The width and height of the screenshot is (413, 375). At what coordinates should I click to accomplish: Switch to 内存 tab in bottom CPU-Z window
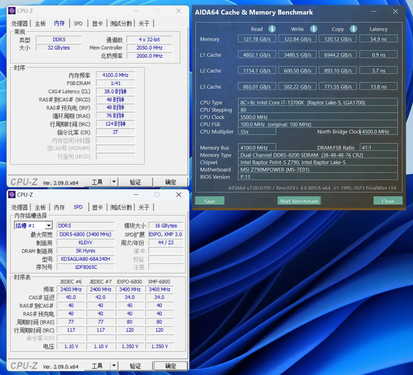pyautogui.click(x=59, y=208)
